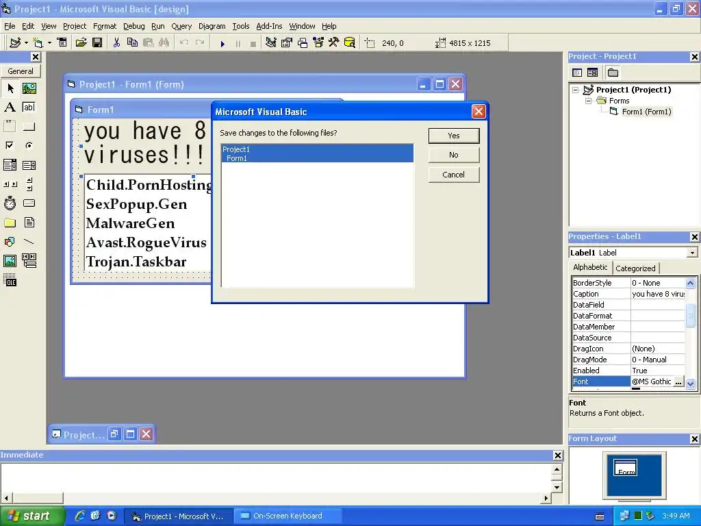Select the Pointer tool in toolbox
The image size is (701, 526).
(x=10, y=88)
